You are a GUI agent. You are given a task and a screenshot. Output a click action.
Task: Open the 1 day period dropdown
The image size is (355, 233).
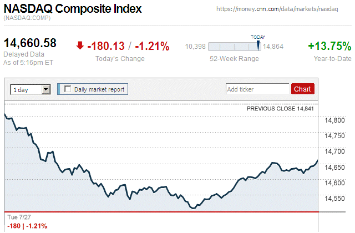[31, 89]
